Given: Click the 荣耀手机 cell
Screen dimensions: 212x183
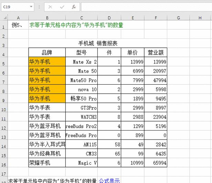Looking at the screenshot, I should 47,163.
